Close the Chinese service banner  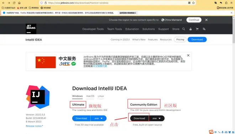(188, 55)
